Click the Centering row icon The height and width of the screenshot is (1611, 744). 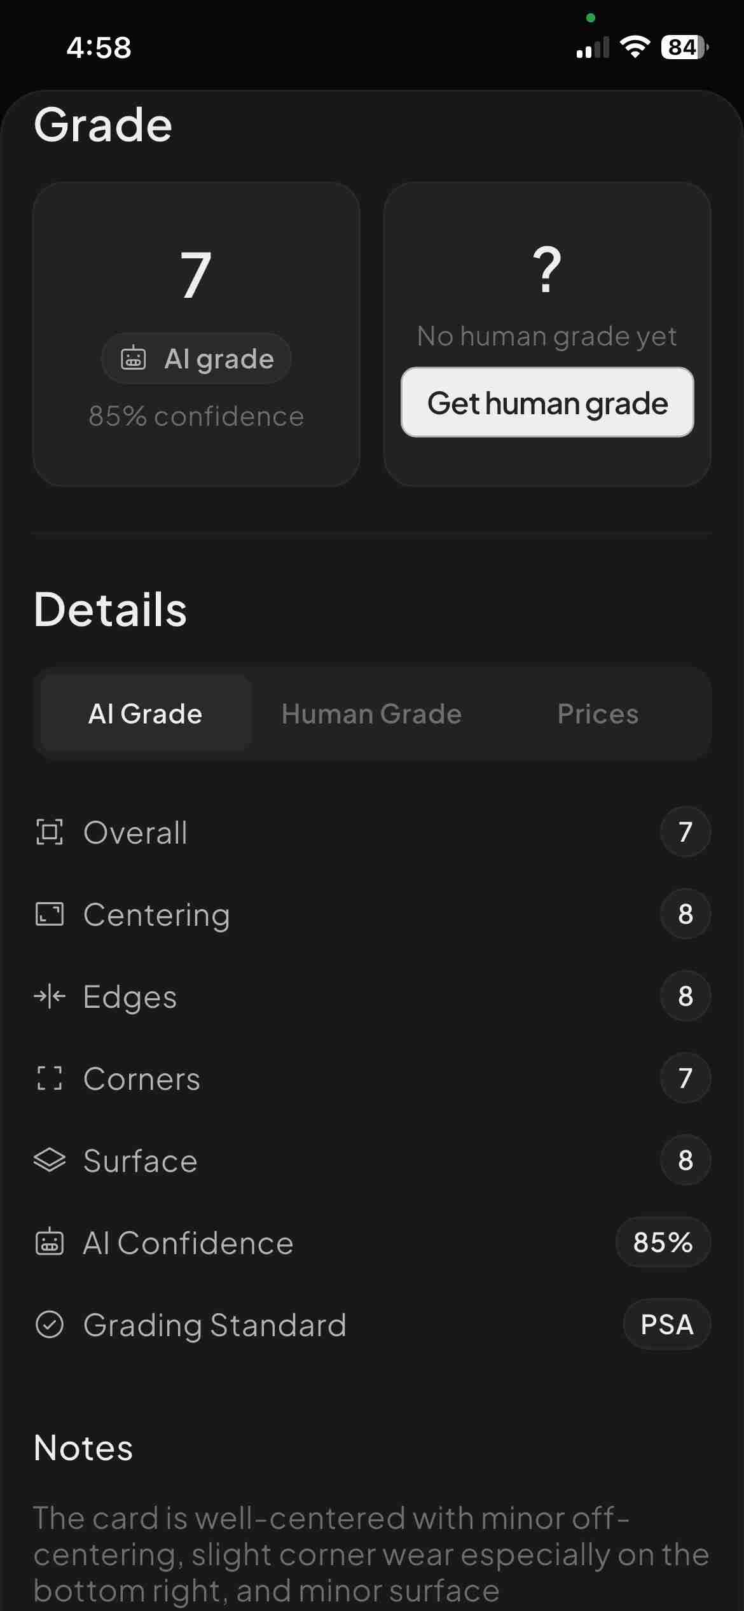50,914
